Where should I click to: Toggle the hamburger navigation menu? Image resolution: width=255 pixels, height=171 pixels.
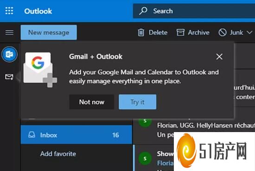point(9,32)
